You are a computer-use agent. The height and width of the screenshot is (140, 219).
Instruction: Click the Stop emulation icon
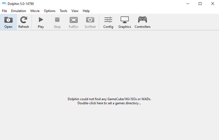pos(57,20)
